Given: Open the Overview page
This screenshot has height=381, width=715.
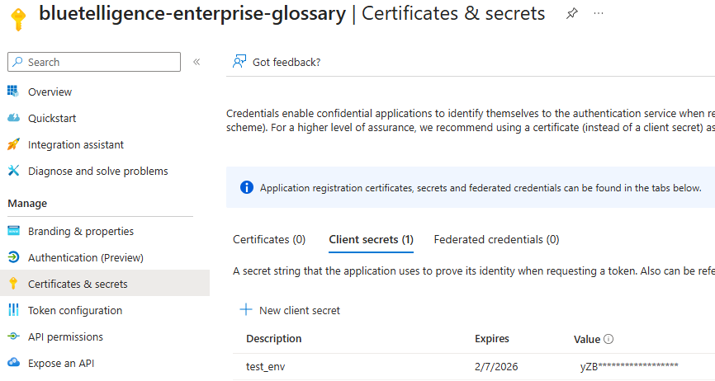Looking at the screenshot, I should [50, 92].
